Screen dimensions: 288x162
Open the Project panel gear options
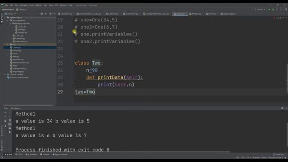(50, 14)
